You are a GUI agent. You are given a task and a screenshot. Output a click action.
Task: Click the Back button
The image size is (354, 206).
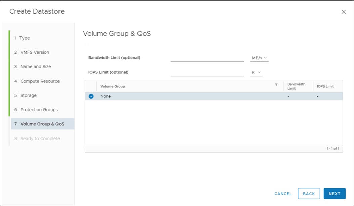coord(309,193)
